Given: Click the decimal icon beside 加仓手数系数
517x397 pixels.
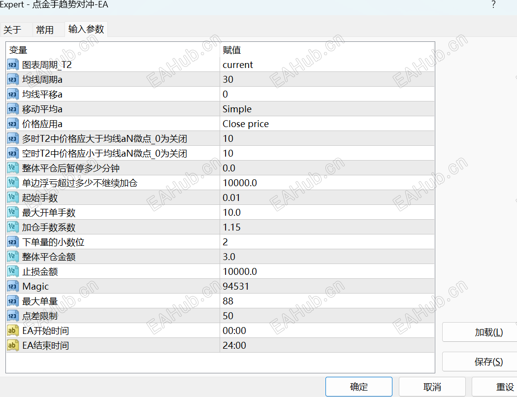Looking at the screenshot, I should [x=13, y=227].
